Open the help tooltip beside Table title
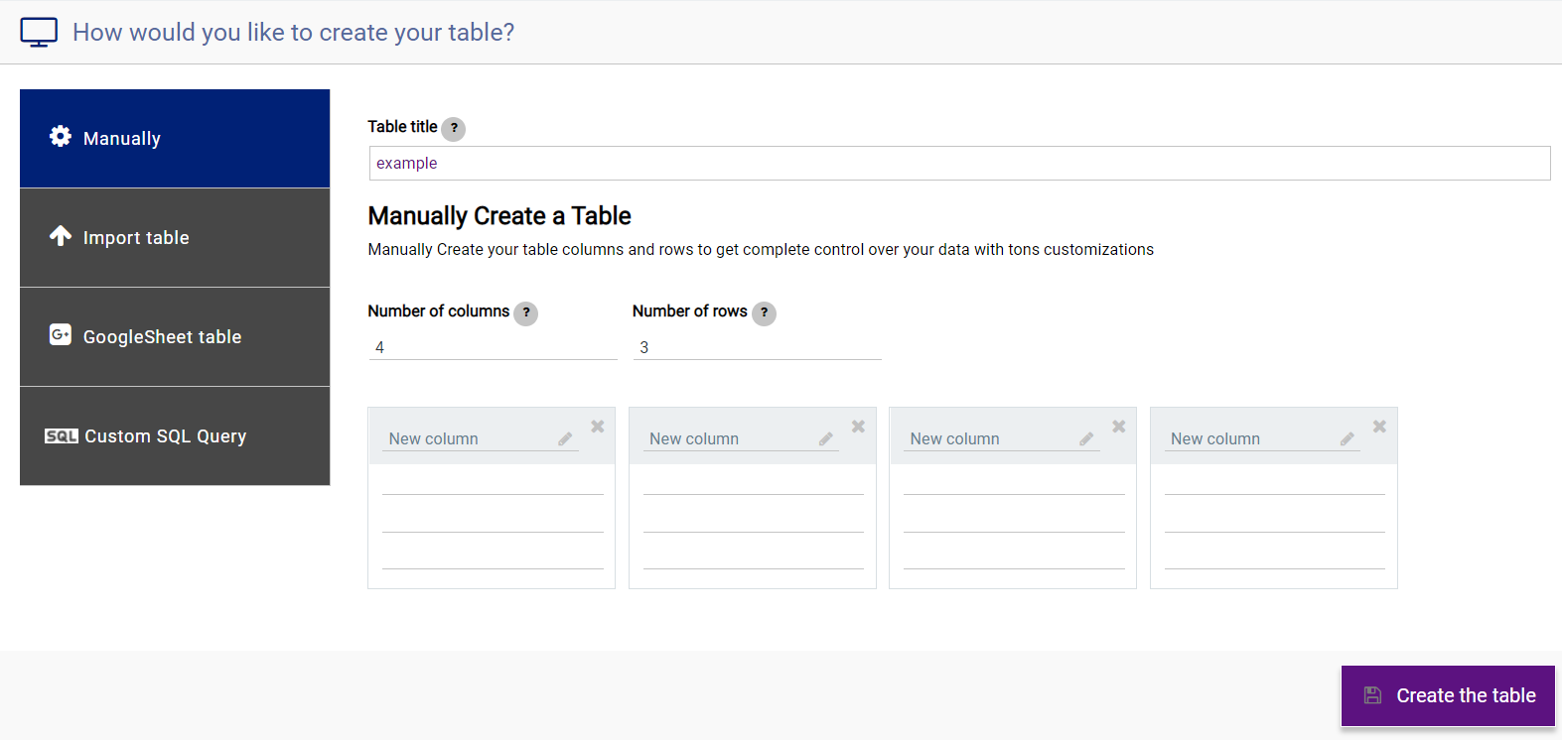 point(454,128)
